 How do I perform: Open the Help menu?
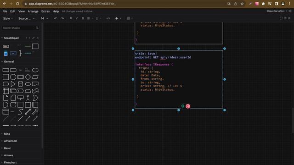click(x=56, y=11)
